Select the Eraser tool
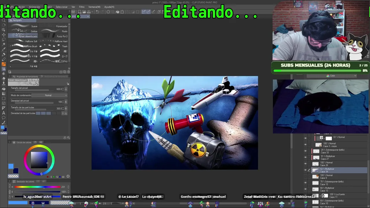370x208 pixels. [3, 79]
